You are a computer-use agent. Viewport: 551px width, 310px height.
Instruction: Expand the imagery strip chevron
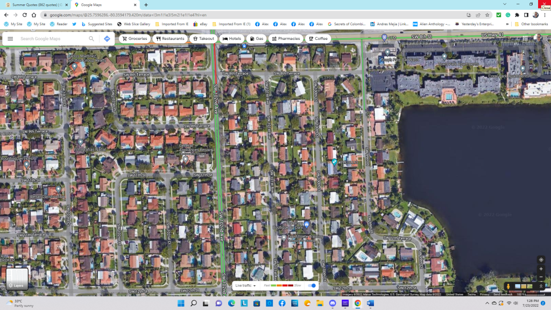(x=541, y=286)
